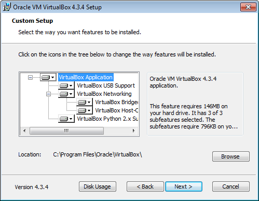
Task: Click the VirtualBox Bridged feature drive icon
Action: 85,102
